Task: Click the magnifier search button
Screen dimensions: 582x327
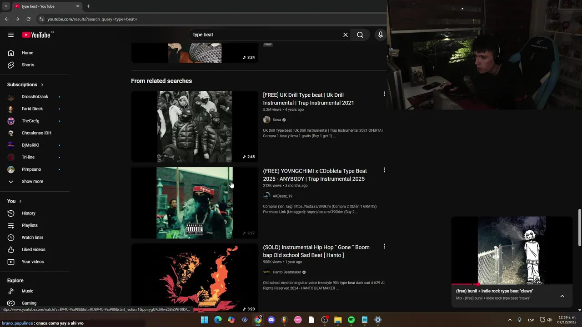Action: tap(360, 35)
